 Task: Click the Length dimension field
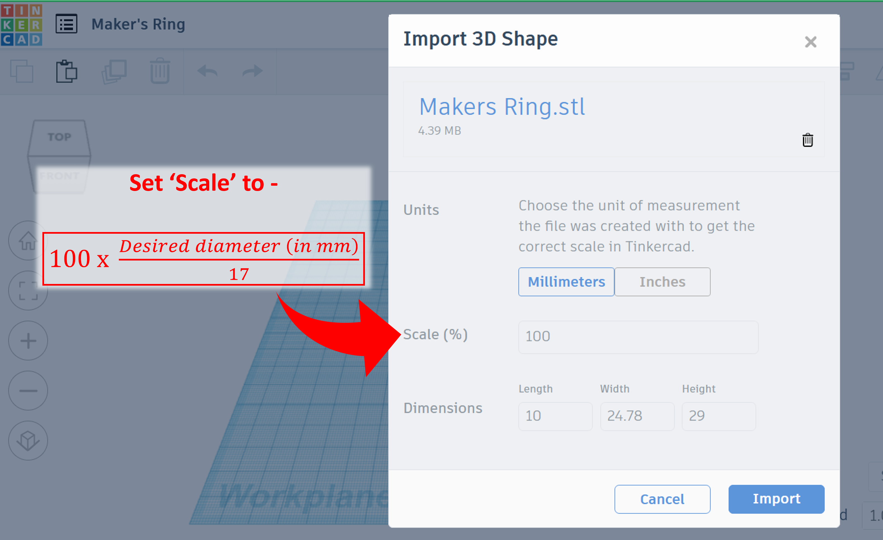555,416
